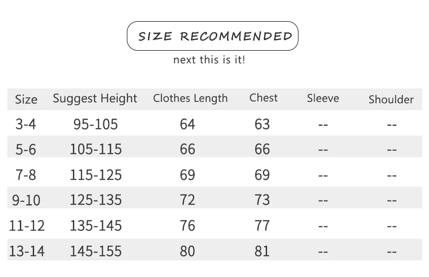Select the Size column header
The image size is (429, 277).
[x=26, y=100]
